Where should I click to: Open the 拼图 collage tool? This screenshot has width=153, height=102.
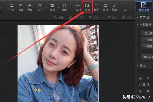tap(96, 7)
